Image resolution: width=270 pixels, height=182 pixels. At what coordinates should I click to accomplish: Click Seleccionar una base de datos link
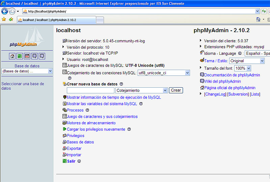click(23, 86)
